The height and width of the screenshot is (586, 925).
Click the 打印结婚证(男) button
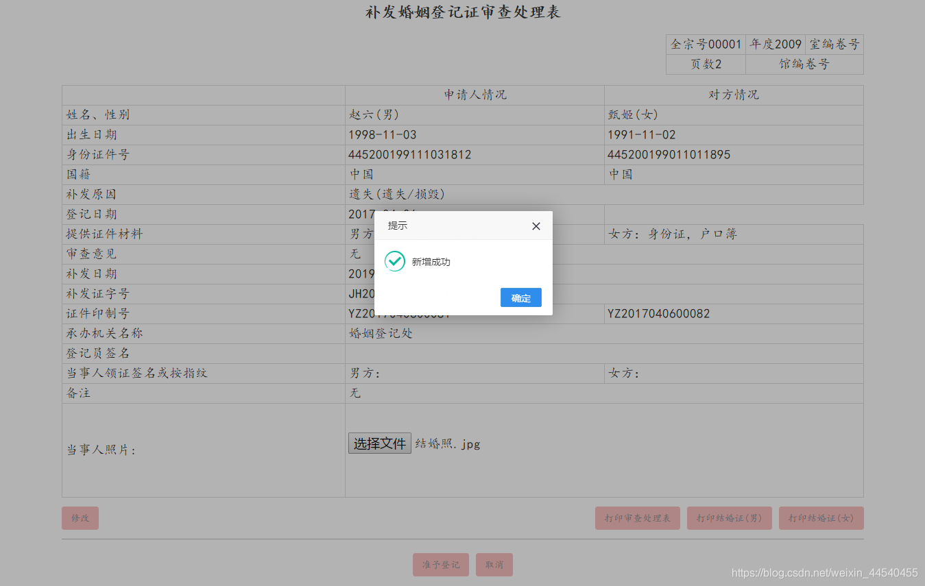pos(730,518)
